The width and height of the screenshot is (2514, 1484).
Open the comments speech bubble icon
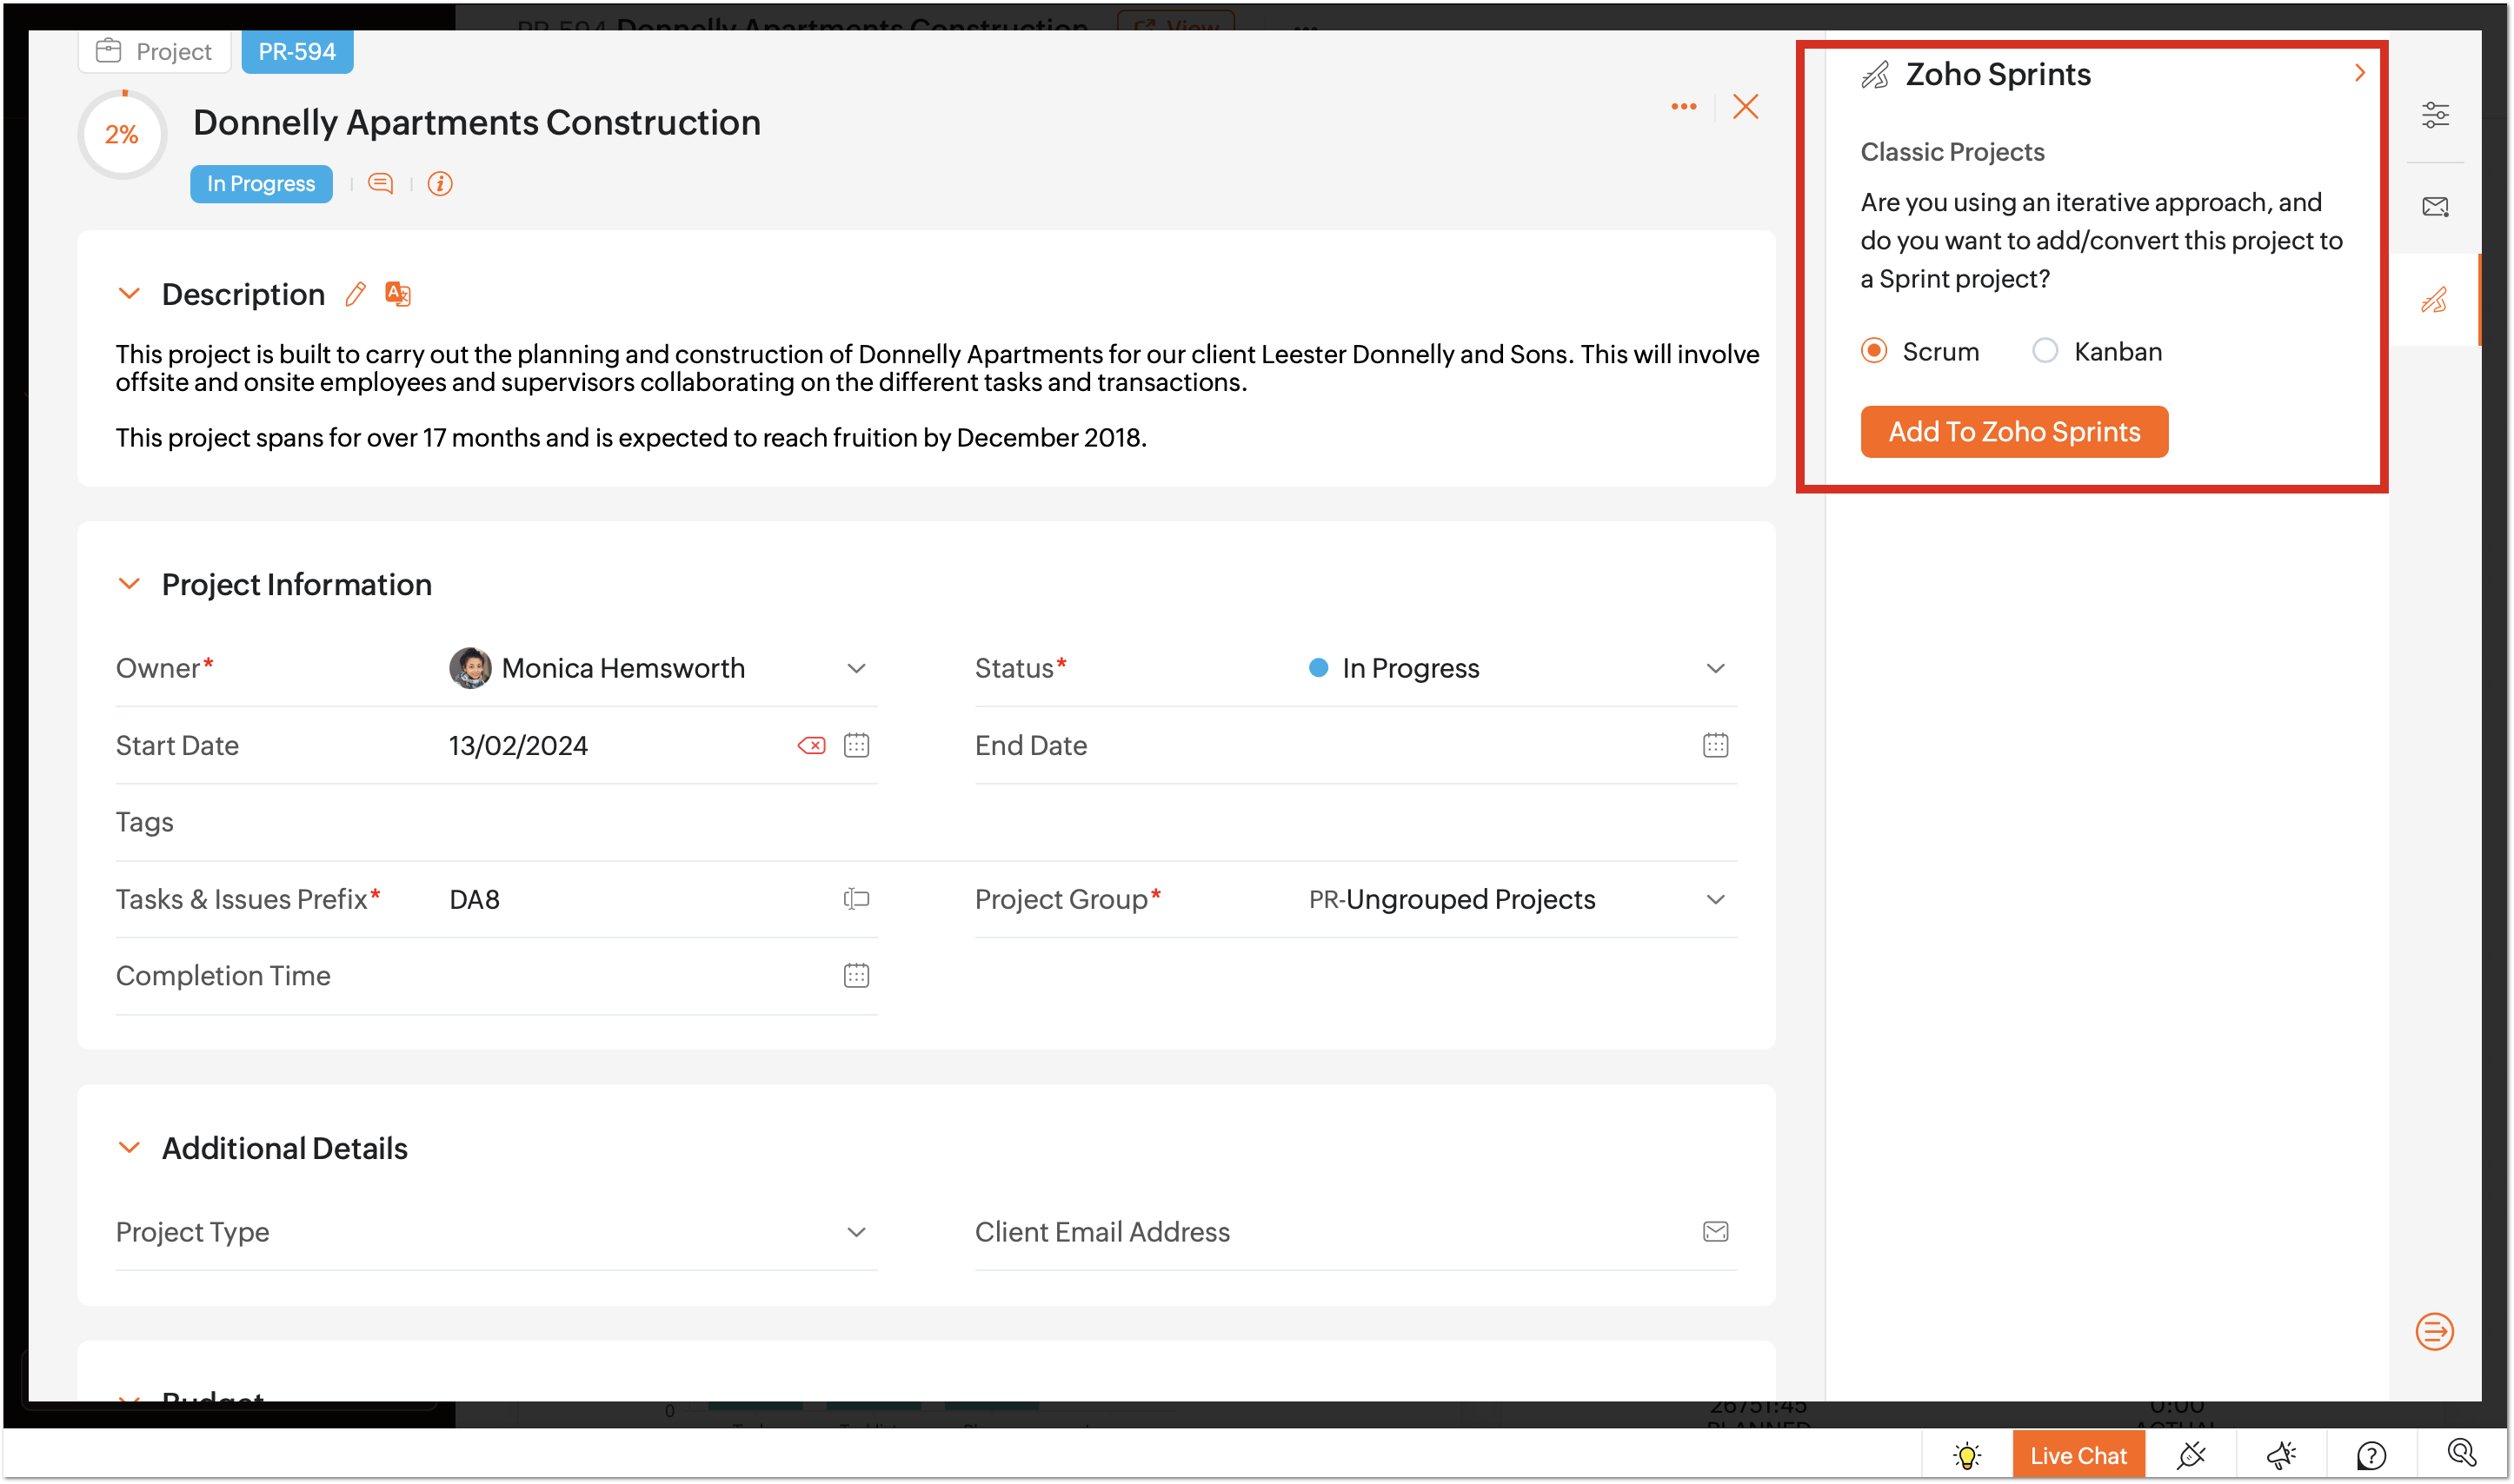(x=380, y=184)
